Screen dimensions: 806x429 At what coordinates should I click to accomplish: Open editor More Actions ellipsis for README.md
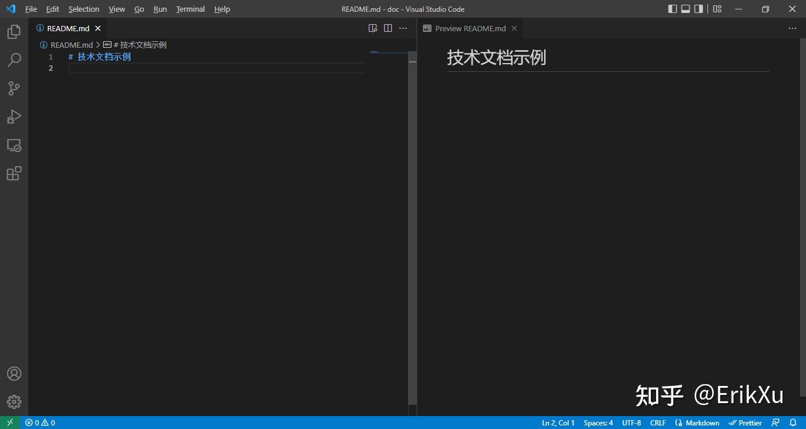point(403,28)
